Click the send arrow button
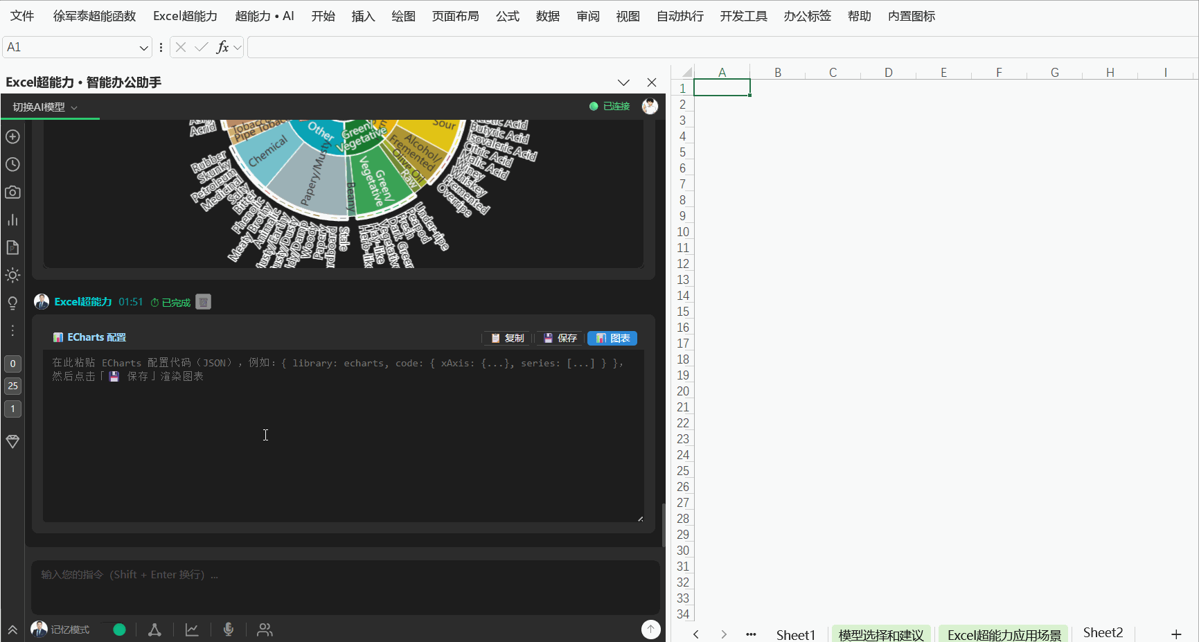1199x642 pixels. click(x=650, y=629)
